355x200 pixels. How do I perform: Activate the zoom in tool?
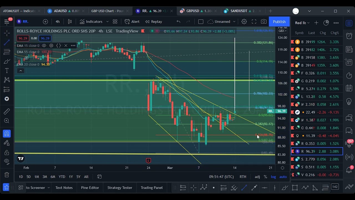(x=7, y=121)
